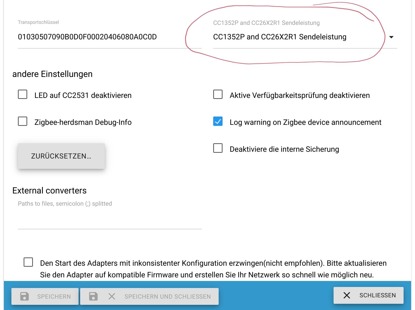
Task: Open the CC1352P Sendeleistung dropdown arrow
Action: pyautogui.click(x=391, y=37)
